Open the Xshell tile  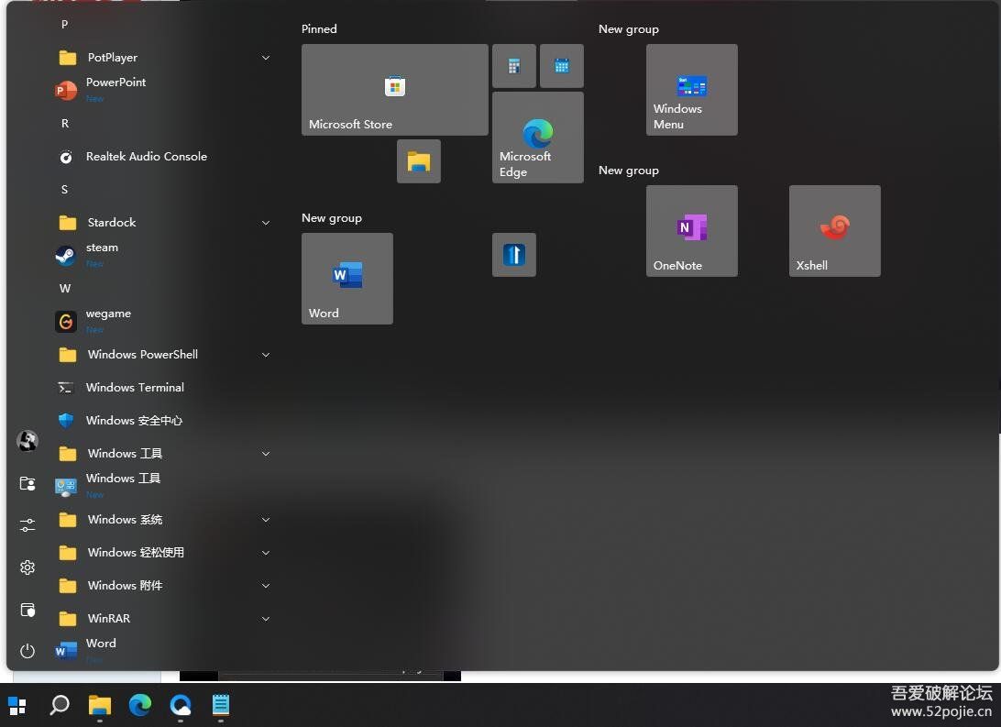(835, 231)
